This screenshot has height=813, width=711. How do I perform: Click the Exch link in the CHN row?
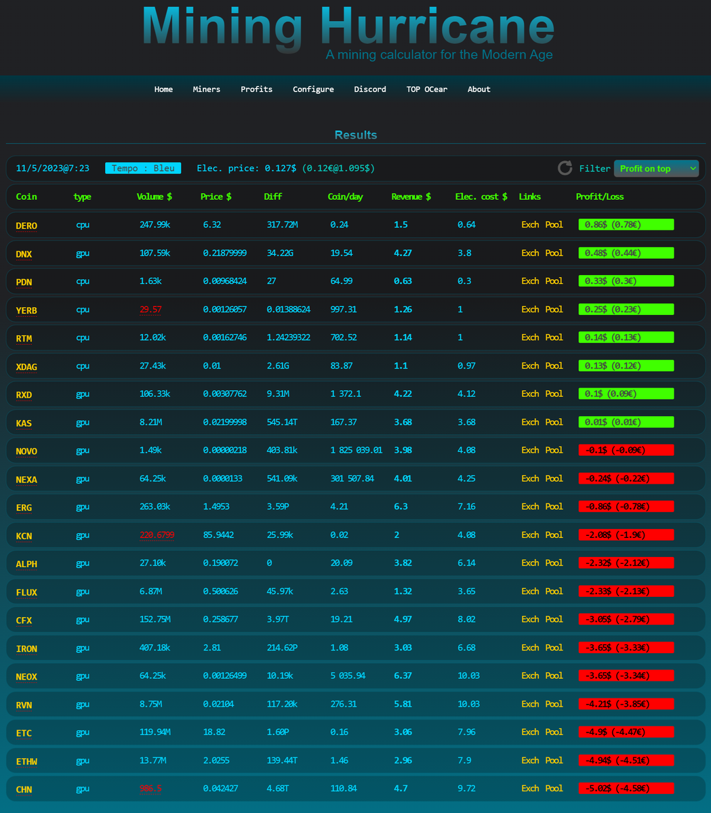pyautogui.click(x=530, y=788)
